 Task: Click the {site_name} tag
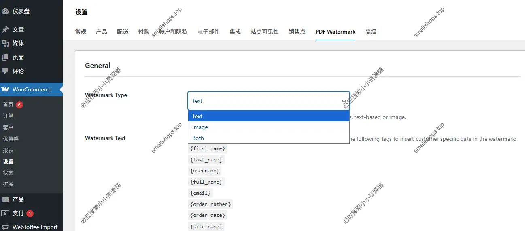click(206, 227)
